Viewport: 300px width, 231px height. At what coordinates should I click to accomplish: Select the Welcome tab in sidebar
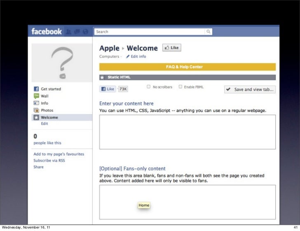coord(62,117)
